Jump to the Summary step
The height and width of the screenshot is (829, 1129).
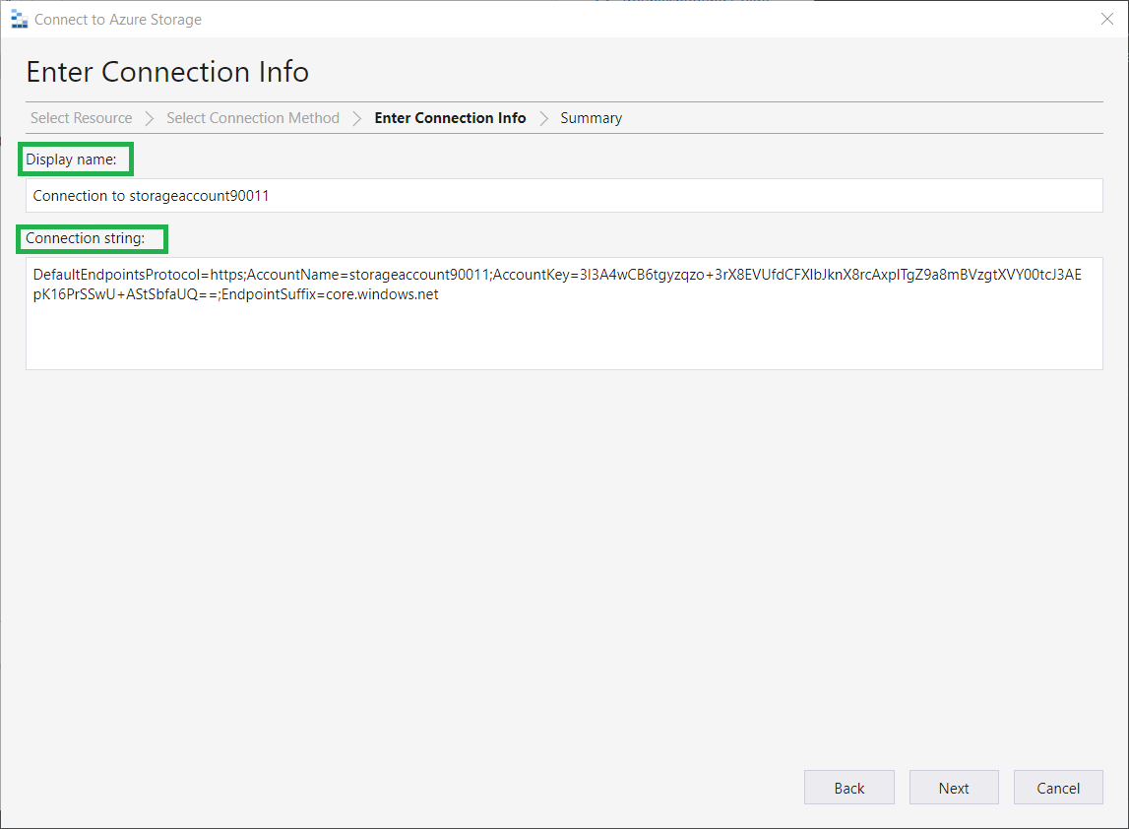pos(592,118)
